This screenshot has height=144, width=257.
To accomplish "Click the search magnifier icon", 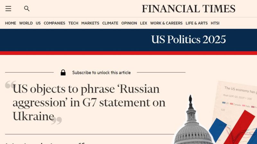I will [27, 9].
